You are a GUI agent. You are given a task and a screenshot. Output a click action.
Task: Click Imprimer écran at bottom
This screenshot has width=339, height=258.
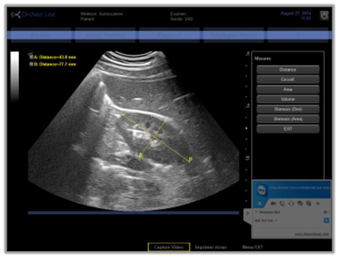pyautogui.click(x=210, y=247)
